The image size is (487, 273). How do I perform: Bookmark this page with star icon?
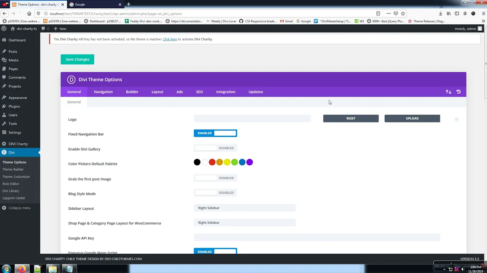click(x=403, y=14)
